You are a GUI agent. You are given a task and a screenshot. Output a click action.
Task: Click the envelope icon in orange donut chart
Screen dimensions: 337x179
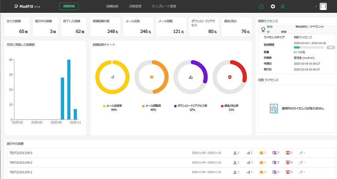click(152, 77)
